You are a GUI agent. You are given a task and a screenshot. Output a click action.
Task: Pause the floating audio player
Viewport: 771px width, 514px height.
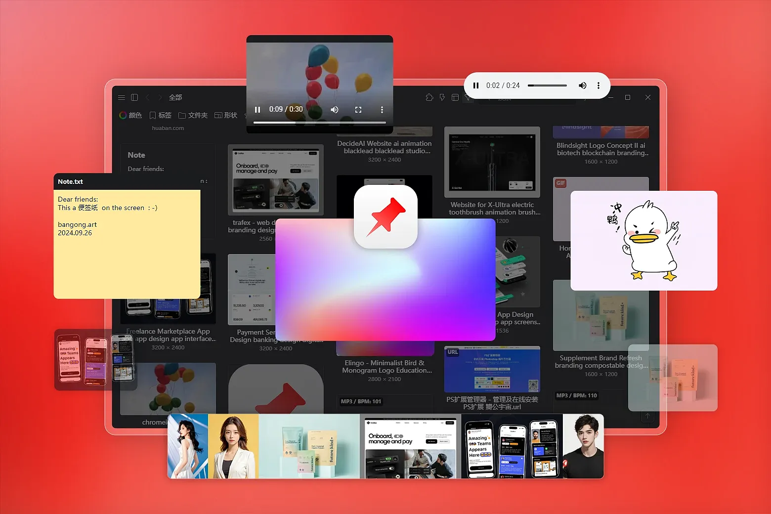click(x=476, y=86)
